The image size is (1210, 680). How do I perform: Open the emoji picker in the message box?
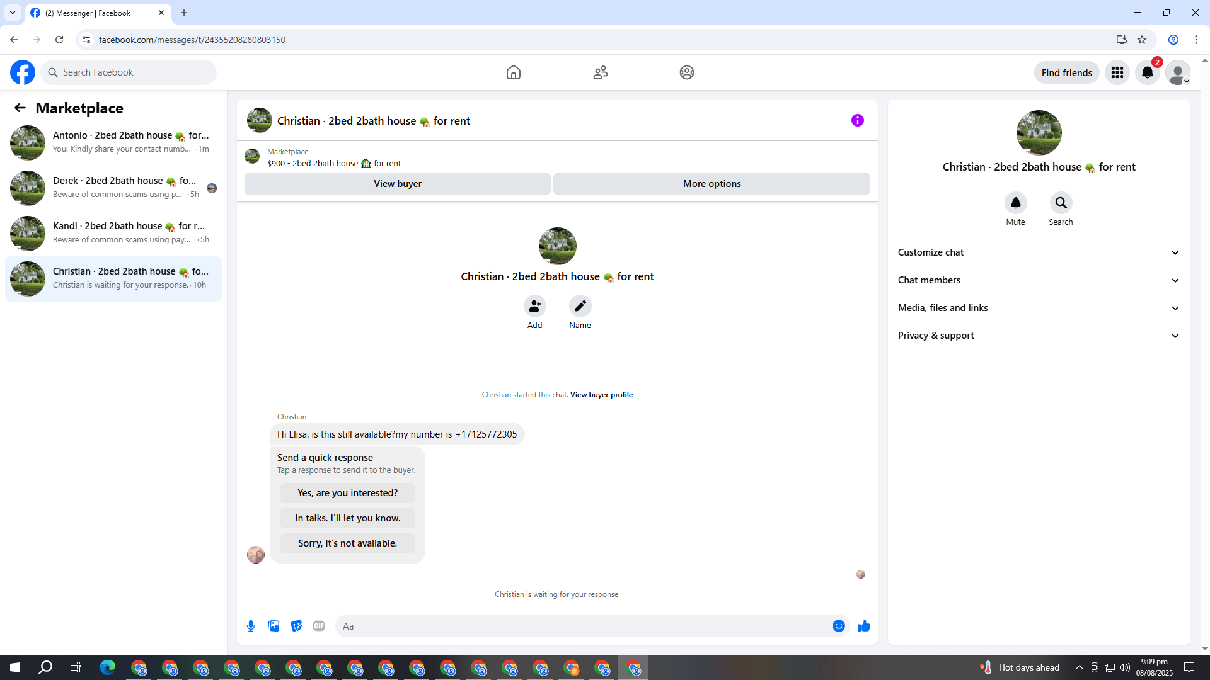[838, 626]
